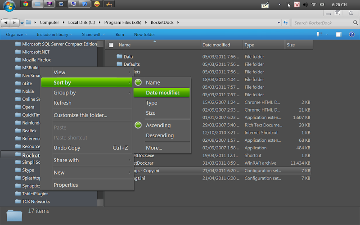Viewport: 360px width, 225px height.
Task: Open View submenu in context menu
Action: 87,72
